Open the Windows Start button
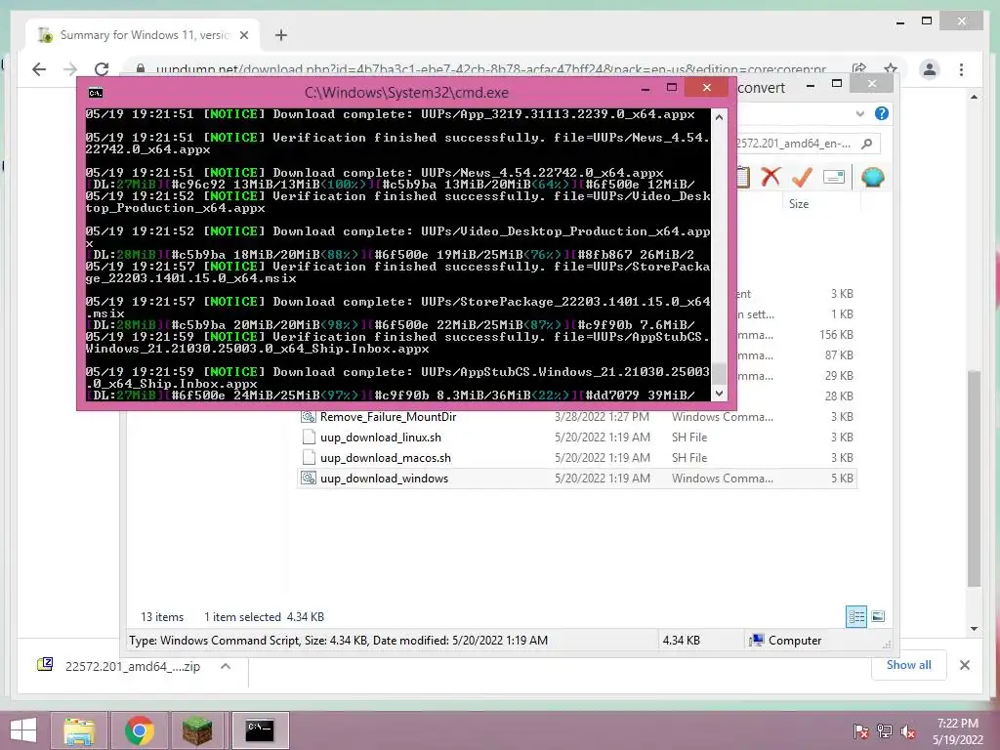 coord(23,730)
